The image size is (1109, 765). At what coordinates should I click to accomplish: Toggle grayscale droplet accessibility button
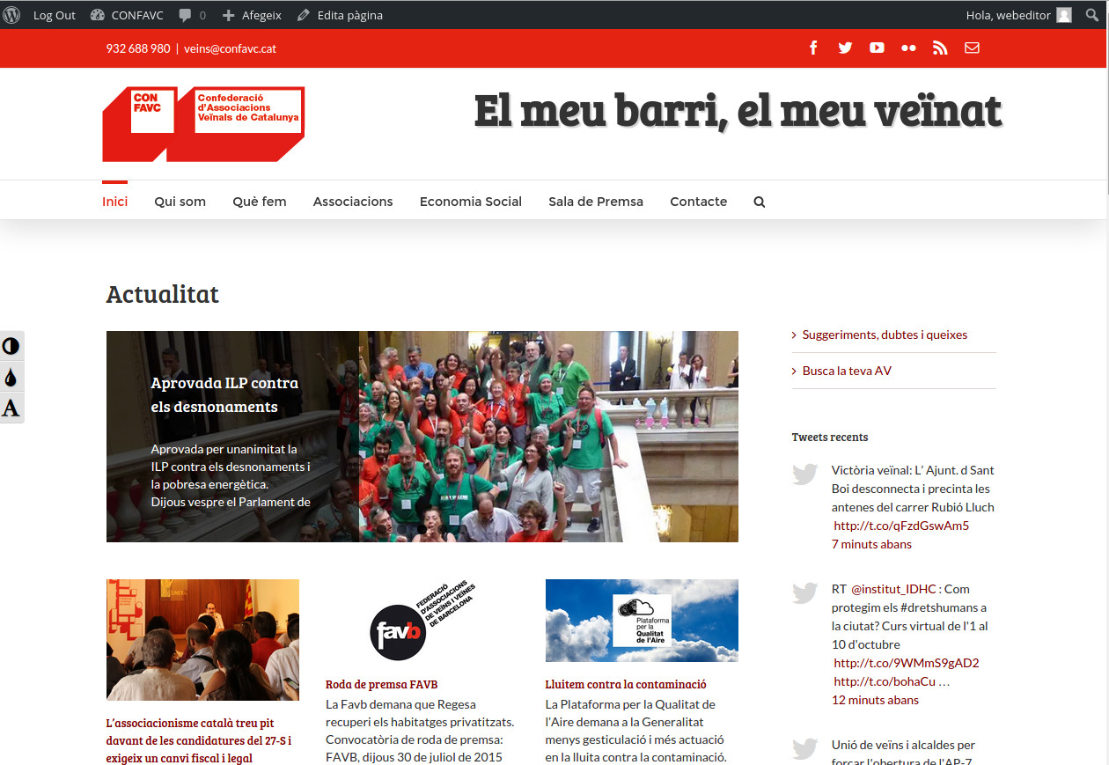click(11, 378)
